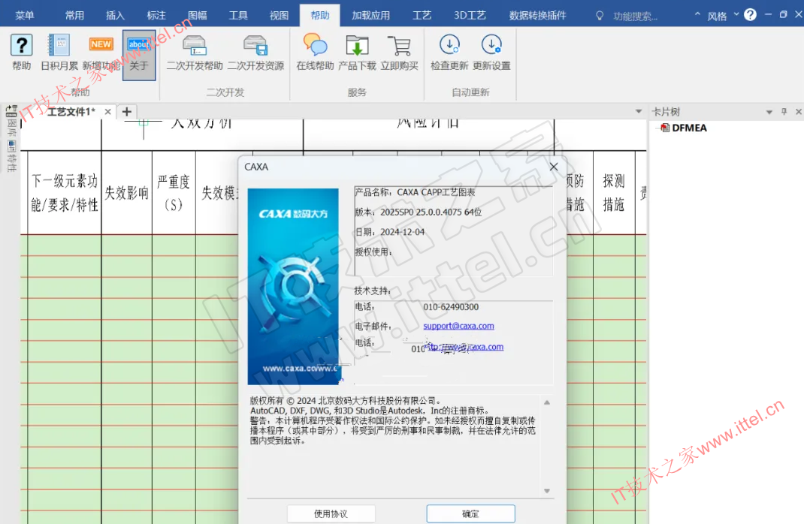This screenshot has width=804, height=524.
Task: Click the 下一级元素功能/要求/特性 header cell
Action: 65,193
